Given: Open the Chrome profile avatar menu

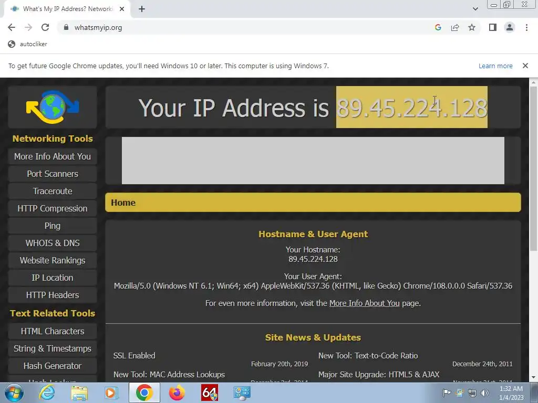Looking at the screenshot, I should click(510, 27).
